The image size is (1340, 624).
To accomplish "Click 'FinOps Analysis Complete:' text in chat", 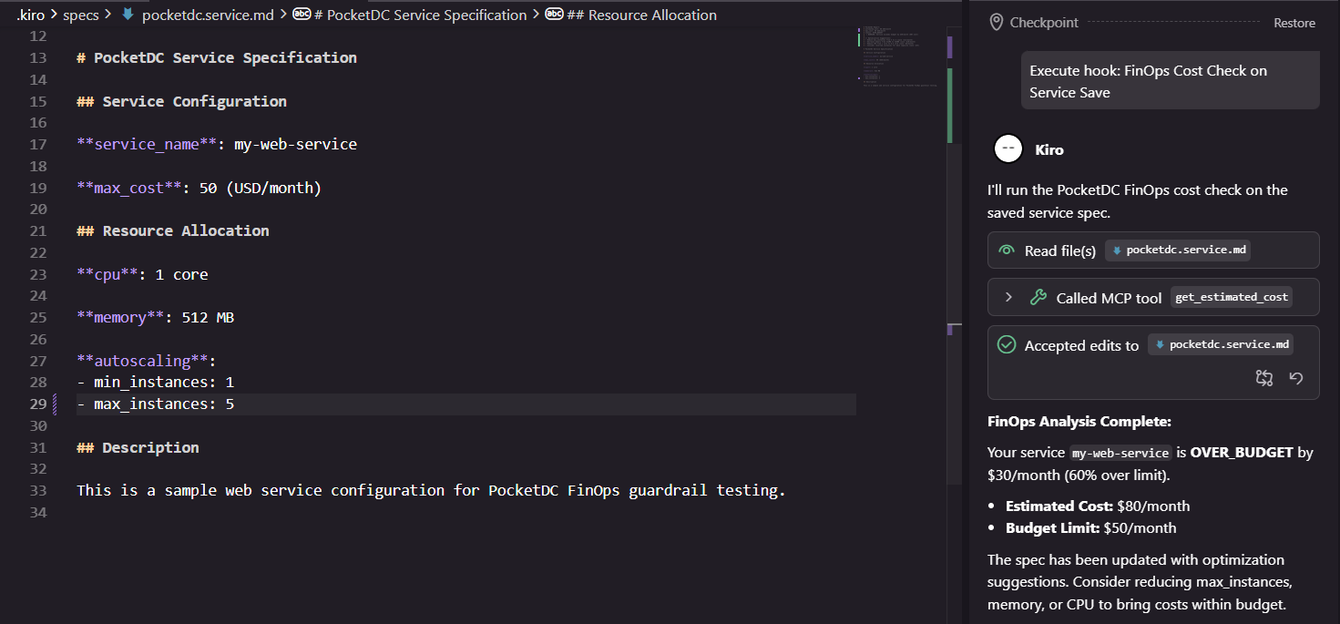I will [1079, 422].
